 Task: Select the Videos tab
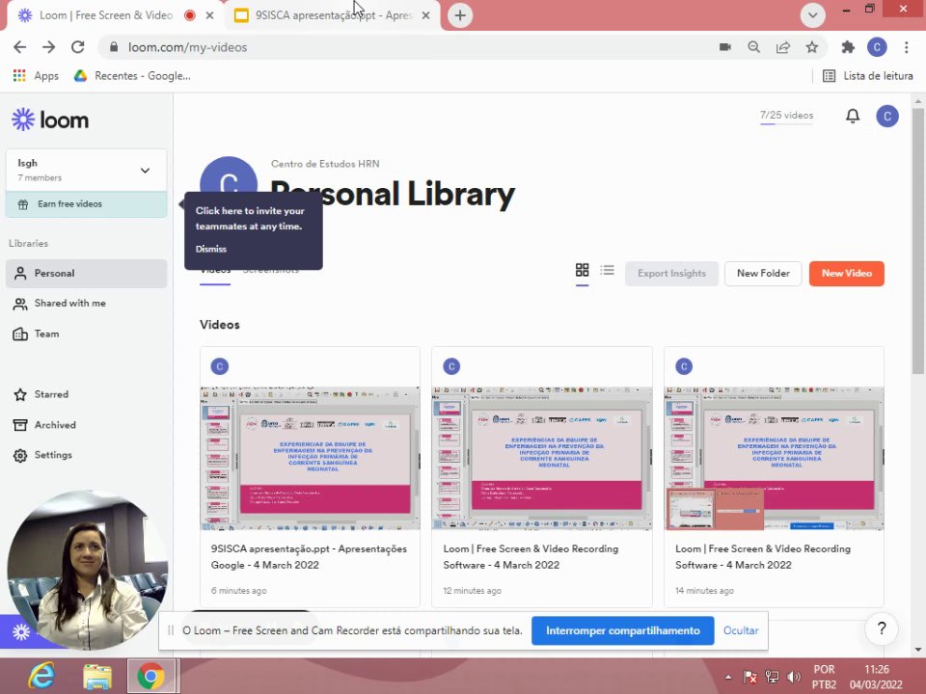coord(215,270)
